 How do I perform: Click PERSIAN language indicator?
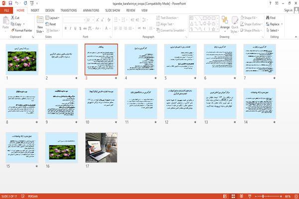(33, 197)
